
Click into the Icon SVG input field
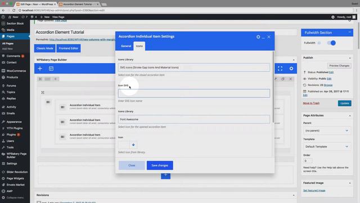point(194,94)
